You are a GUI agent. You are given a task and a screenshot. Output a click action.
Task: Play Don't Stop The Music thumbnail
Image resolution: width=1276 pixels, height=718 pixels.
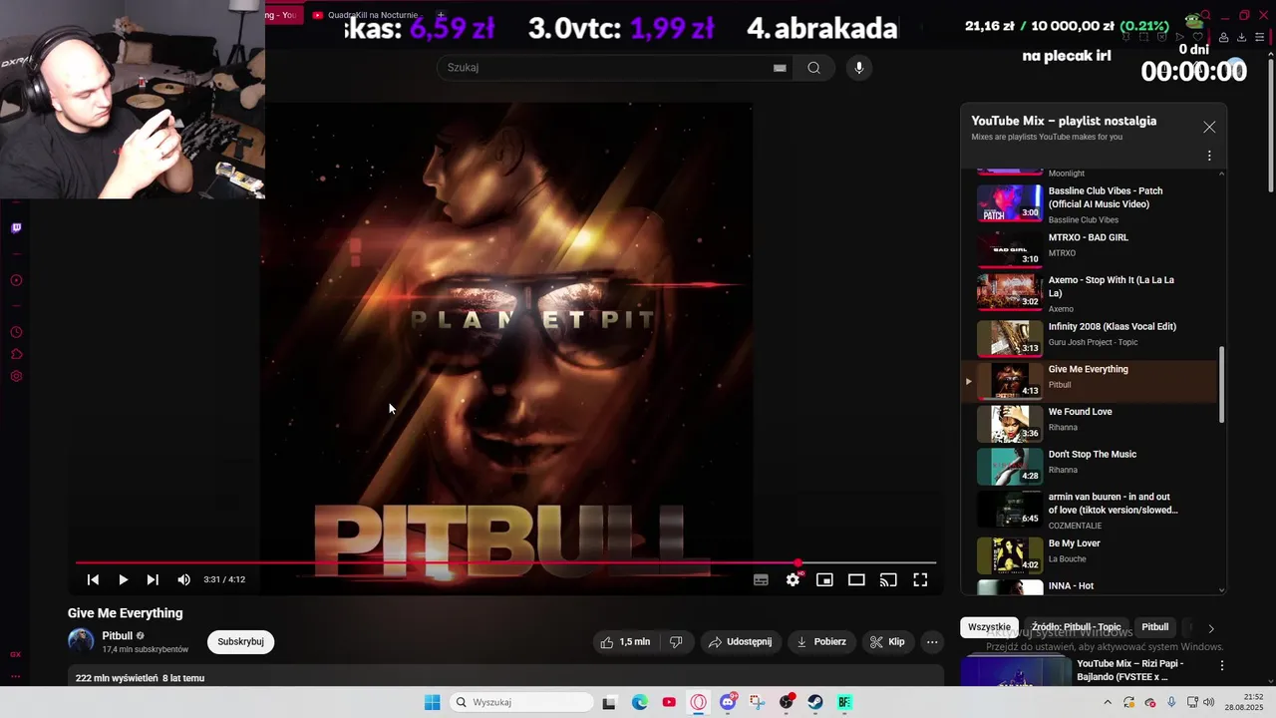(x=1010, y=467)
